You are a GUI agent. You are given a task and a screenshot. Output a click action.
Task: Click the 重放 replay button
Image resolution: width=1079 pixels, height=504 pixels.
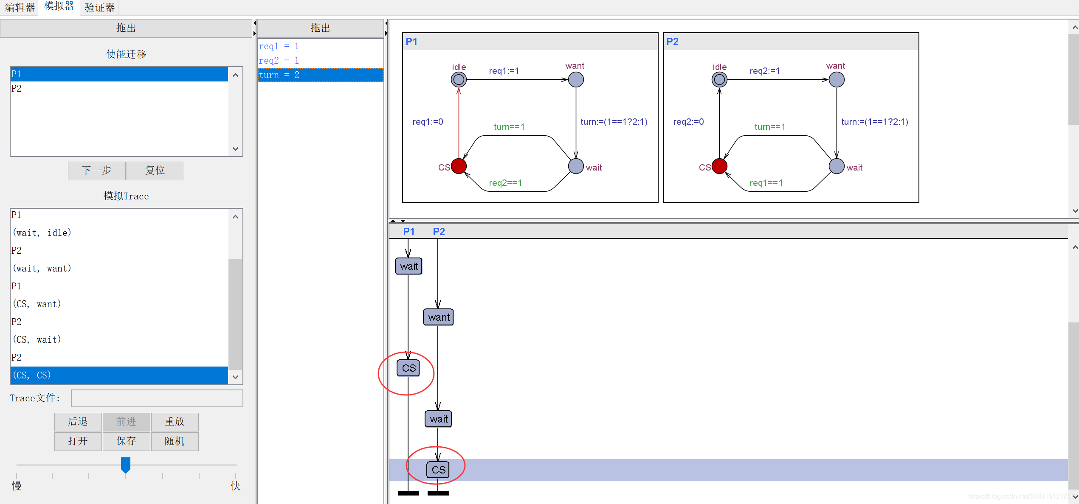pos(175,422)
